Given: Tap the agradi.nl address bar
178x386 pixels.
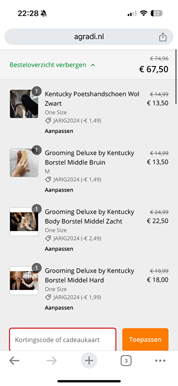Looking at the screenshot, I should [89, 37].
